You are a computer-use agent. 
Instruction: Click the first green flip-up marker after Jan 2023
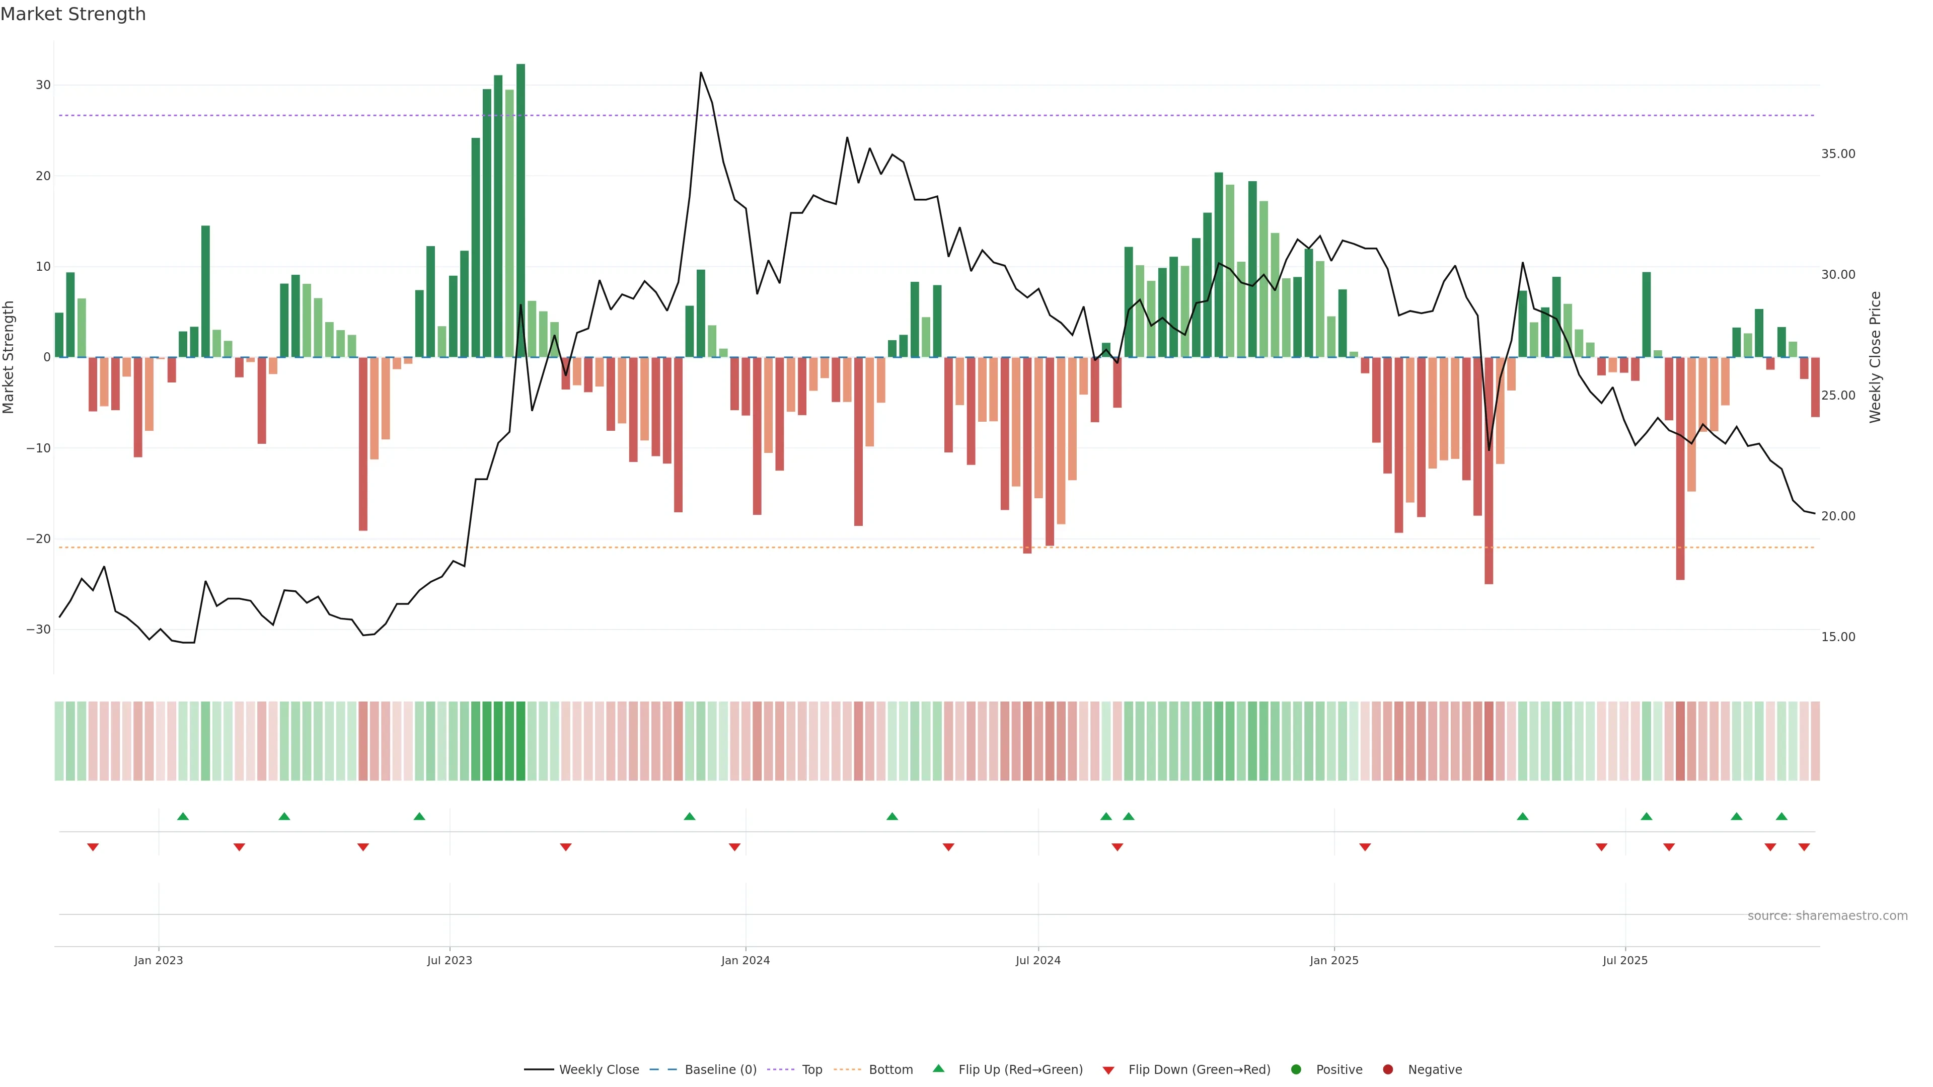click(183, 816)
